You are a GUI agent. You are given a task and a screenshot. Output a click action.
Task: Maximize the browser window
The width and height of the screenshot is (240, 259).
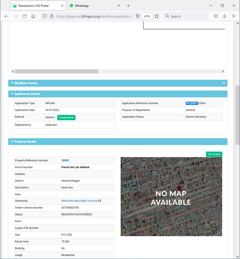pos(222,6)
